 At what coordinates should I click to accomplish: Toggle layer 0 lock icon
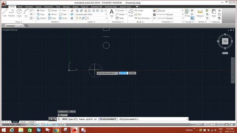click(x=83, y=18)
